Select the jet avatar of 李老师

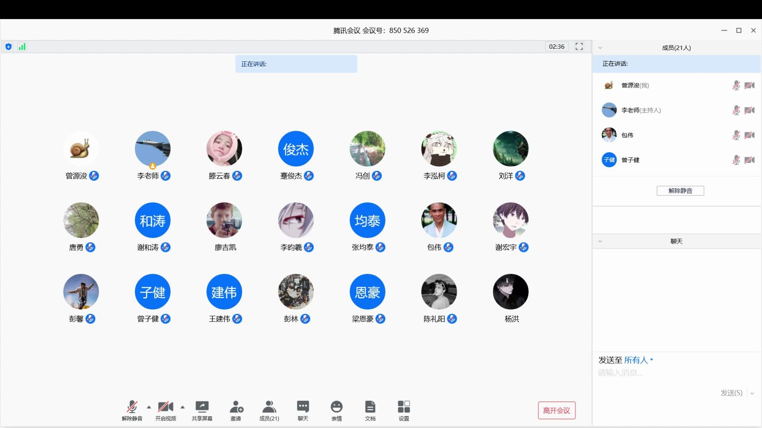(x=153, y=149)
